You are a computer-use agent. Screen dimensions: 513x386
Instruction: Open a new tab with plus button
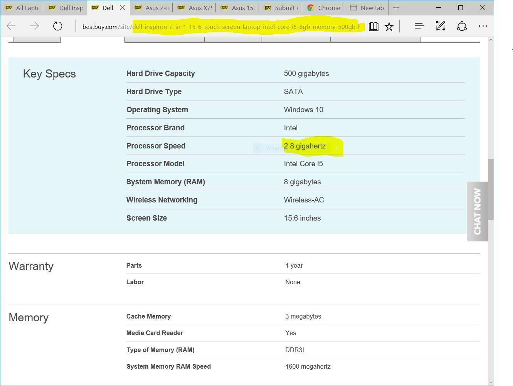[396, 8]
